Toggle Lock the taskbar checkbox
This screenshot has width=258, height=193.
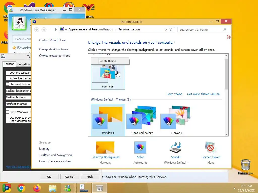8,73
